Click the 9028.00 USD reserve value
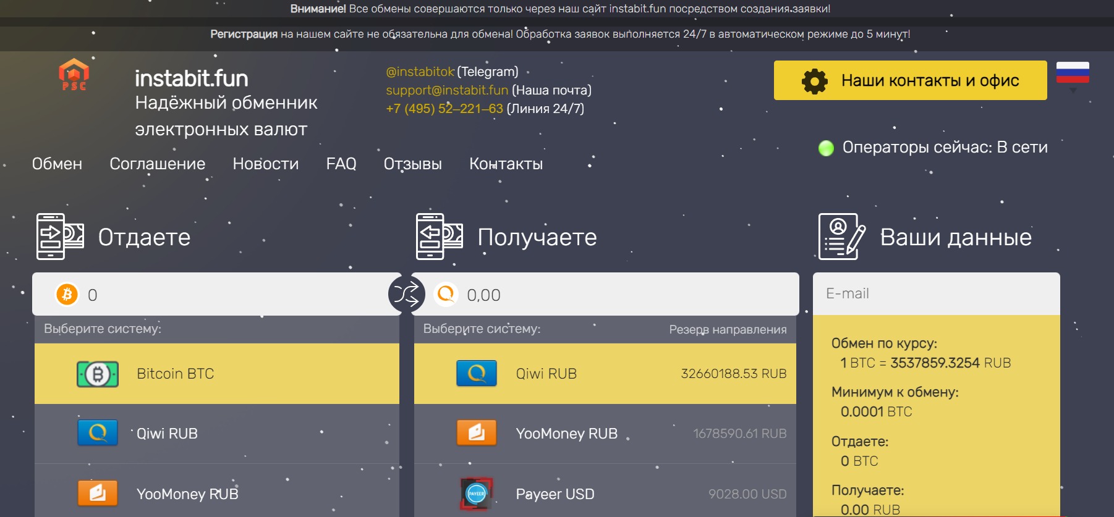The width and height of the screenshot is (1114, 517). [747, 494]
